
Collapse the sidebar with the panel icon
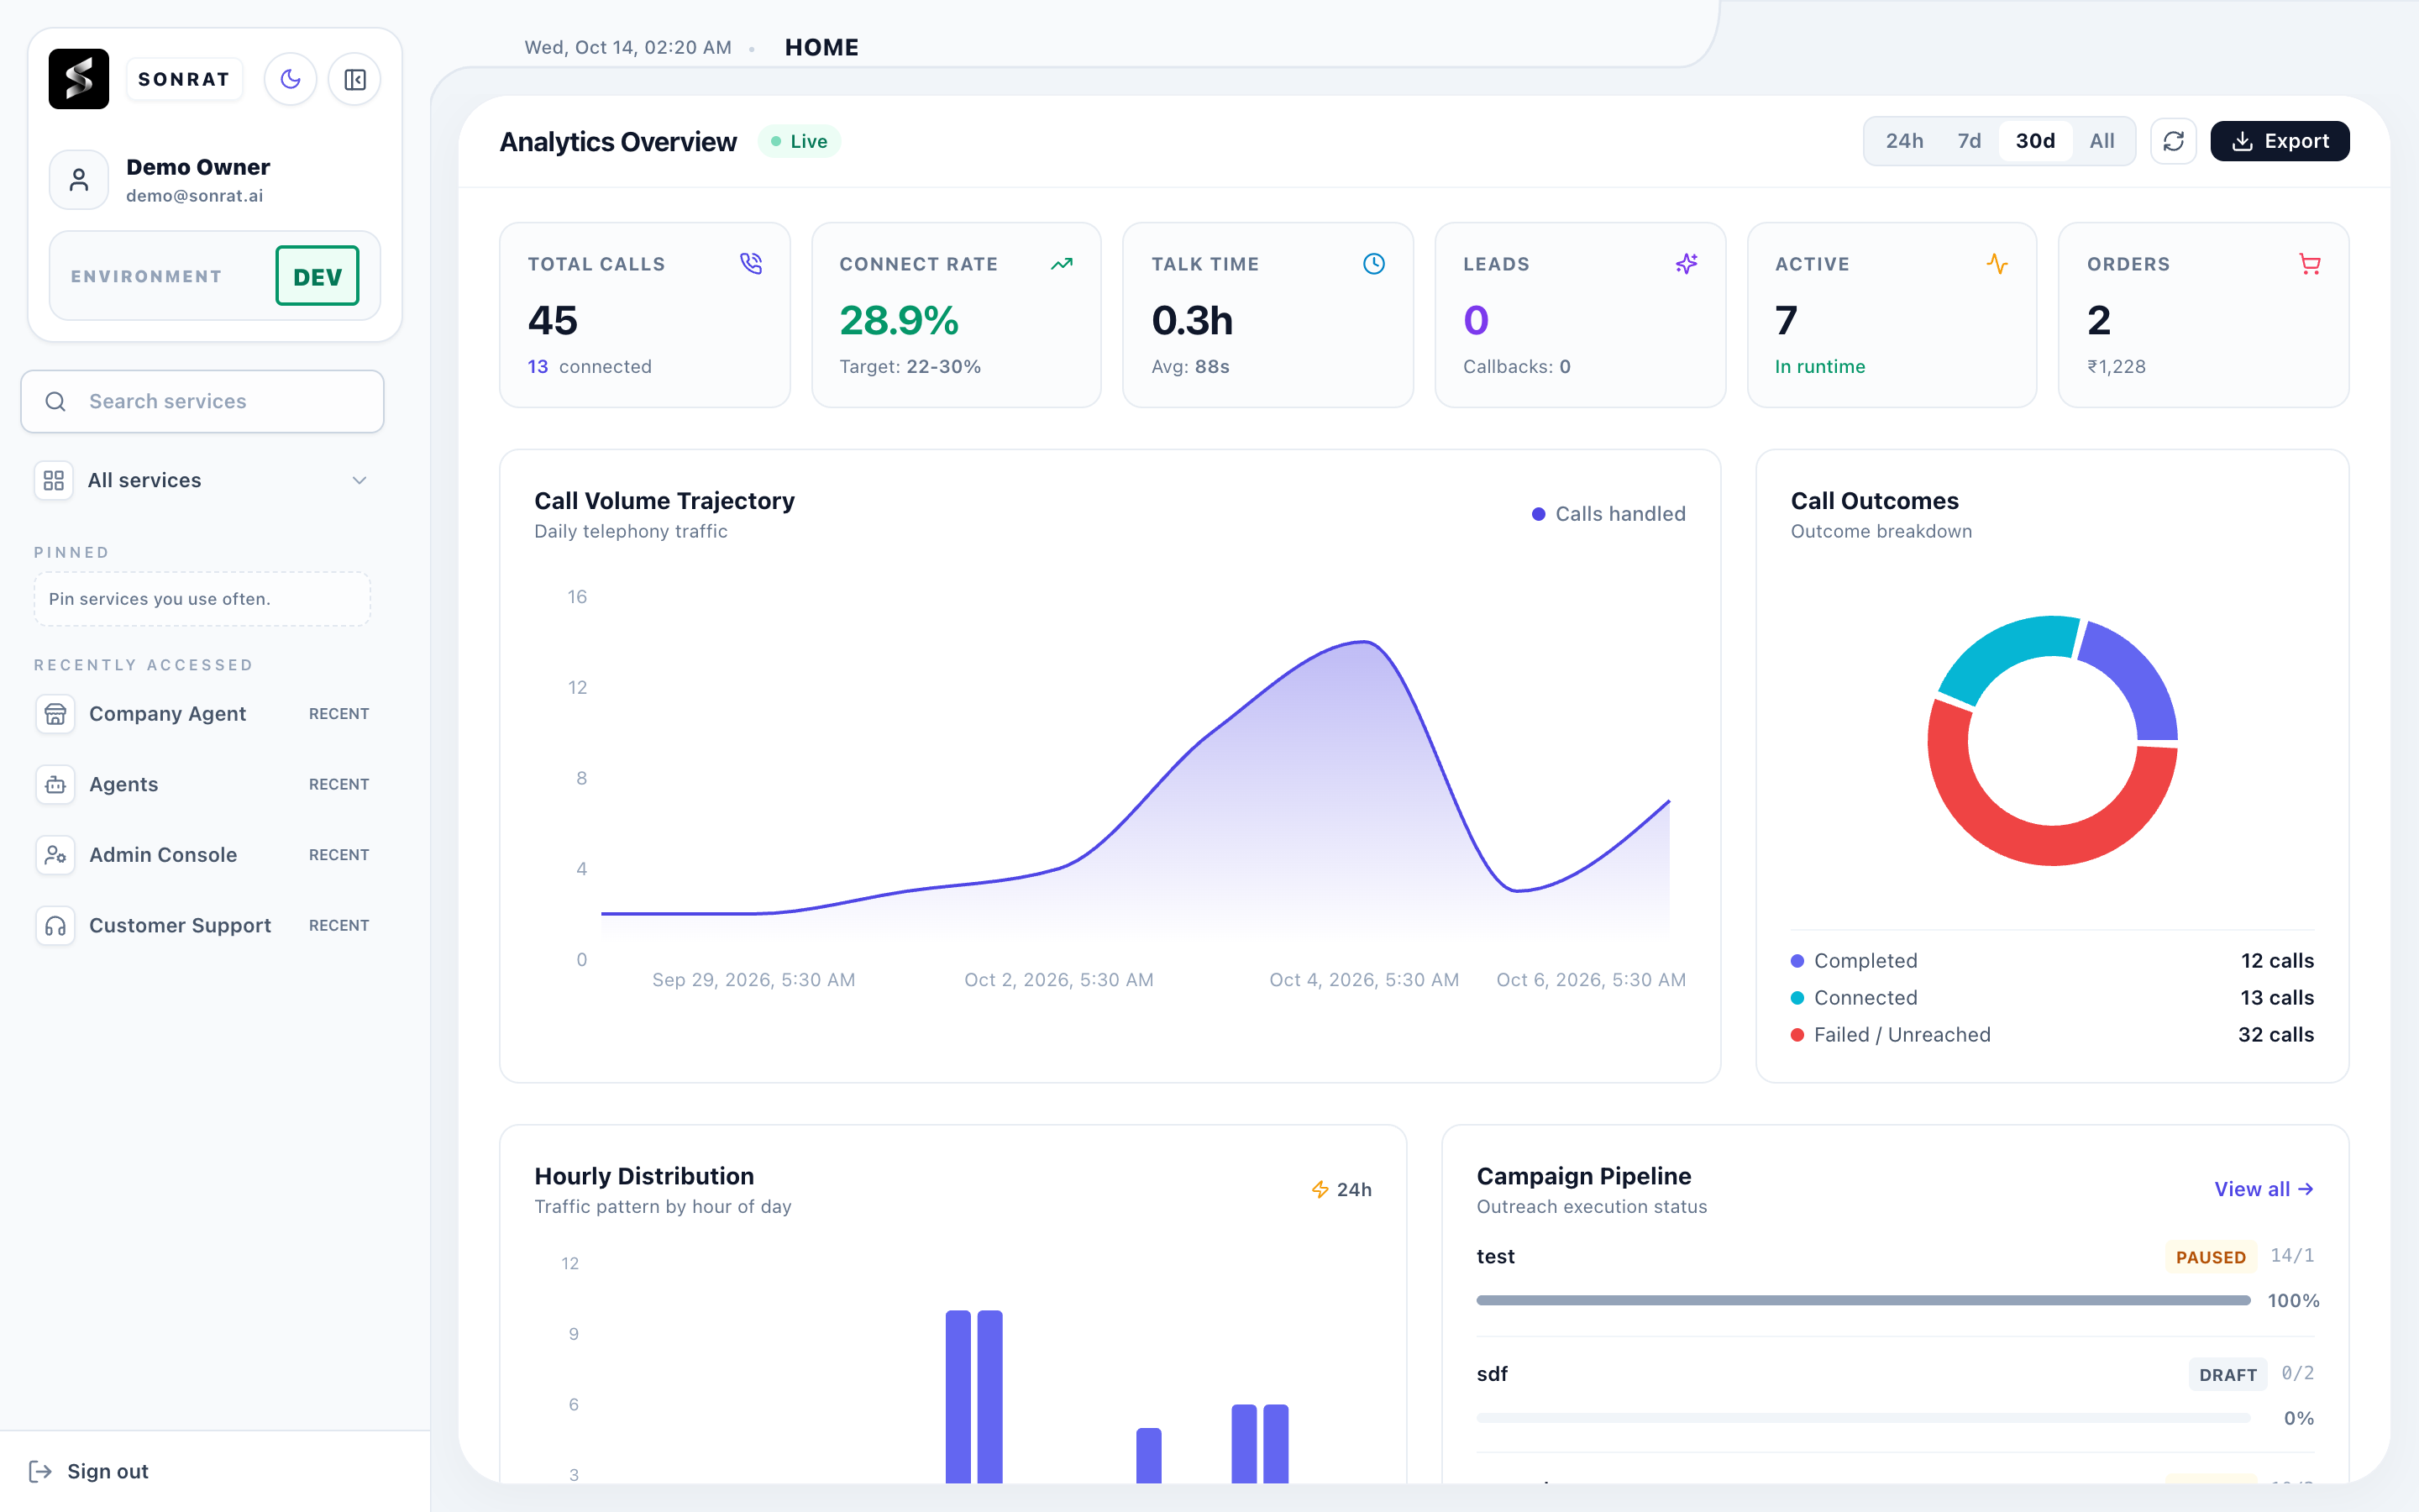[x=354, y=79]
